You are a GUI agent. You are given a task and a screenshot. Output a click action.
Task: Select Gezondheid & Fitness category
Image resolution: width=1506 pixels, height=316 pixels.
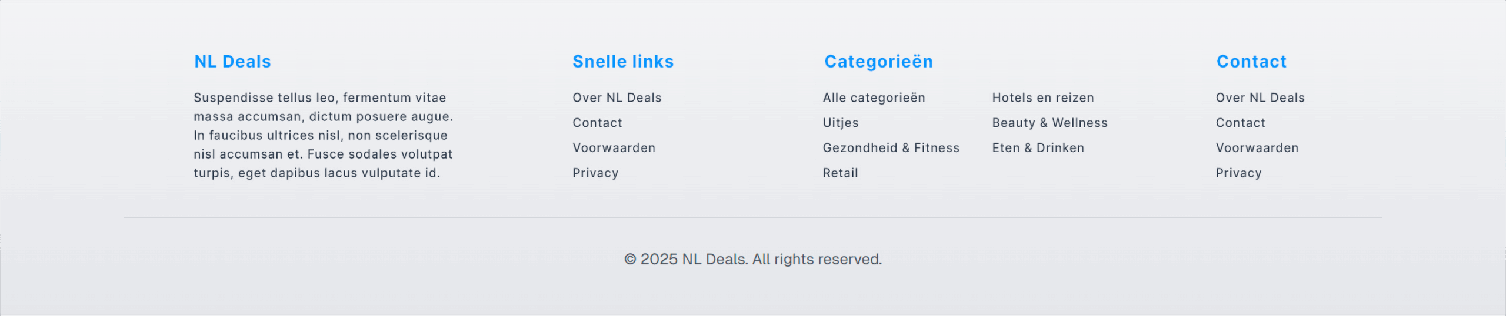pyautogui.click(x=891, y=148)
